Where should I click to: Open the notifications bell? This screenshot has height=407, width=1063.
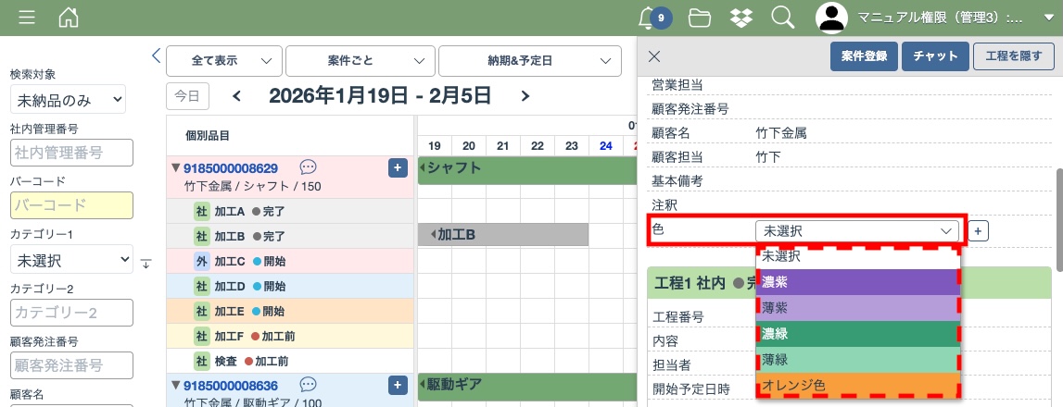[x=648, y=18]
